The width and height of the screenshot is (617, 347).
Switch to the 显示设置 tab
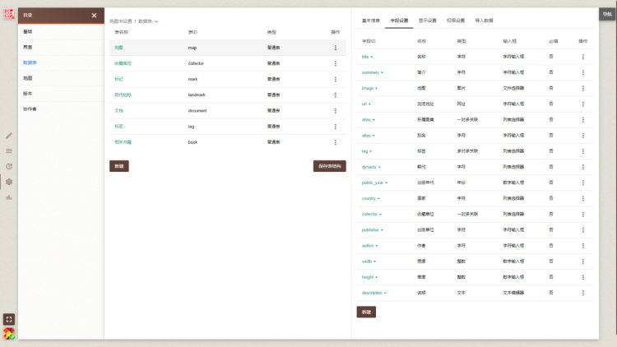(x=427, y=21)
